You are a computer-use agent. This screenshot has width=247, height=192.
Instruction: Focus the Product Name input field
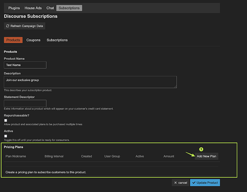25,65
